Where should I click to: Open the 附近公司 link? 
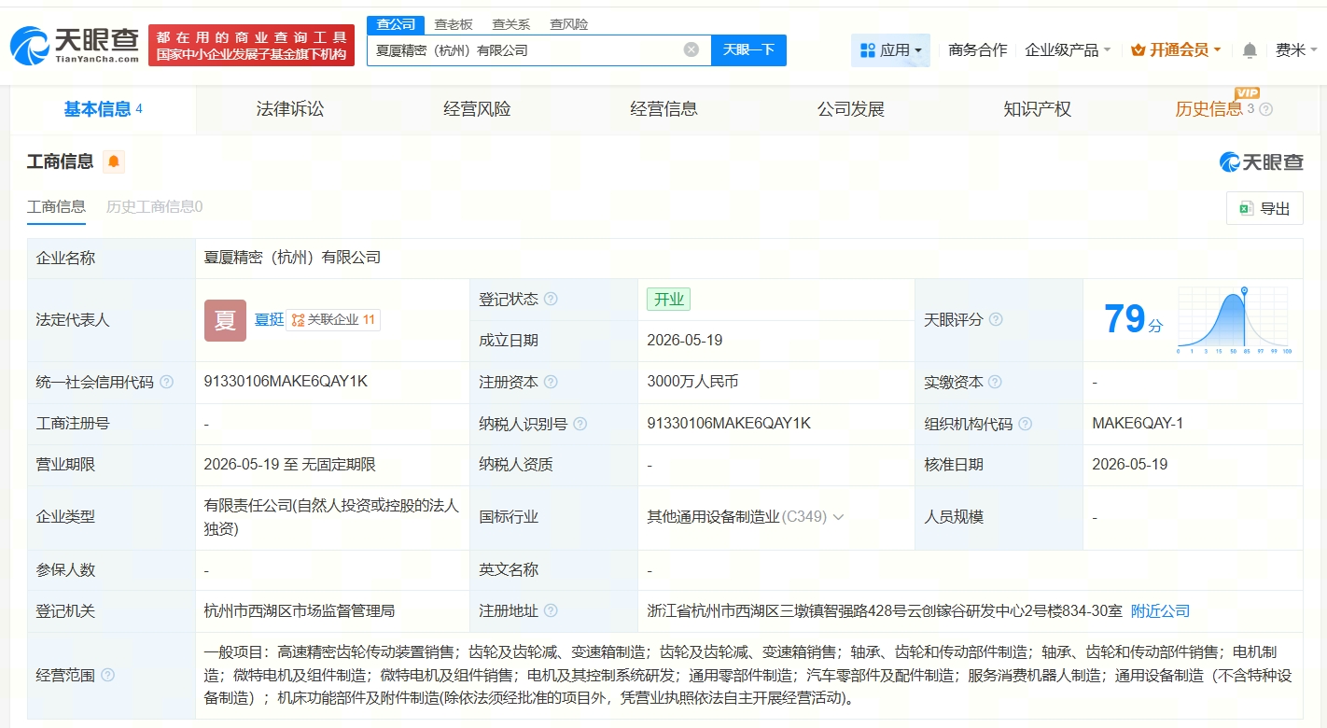(1160, 611)
